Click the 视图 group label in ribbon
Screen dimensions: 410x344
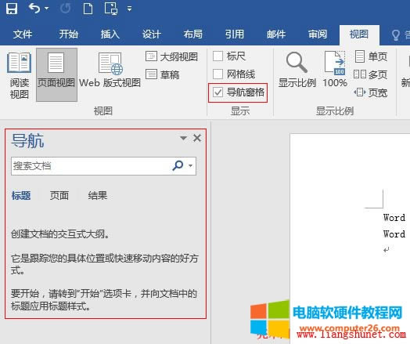[103, 111]
